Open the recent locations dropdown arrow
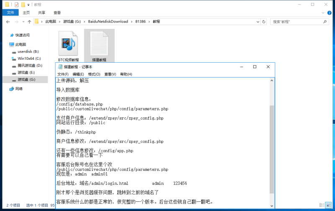 pos(23,22)
